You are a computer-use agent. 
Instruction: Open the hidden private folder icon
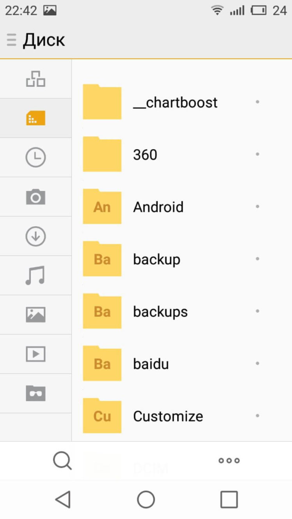point(35,393)
